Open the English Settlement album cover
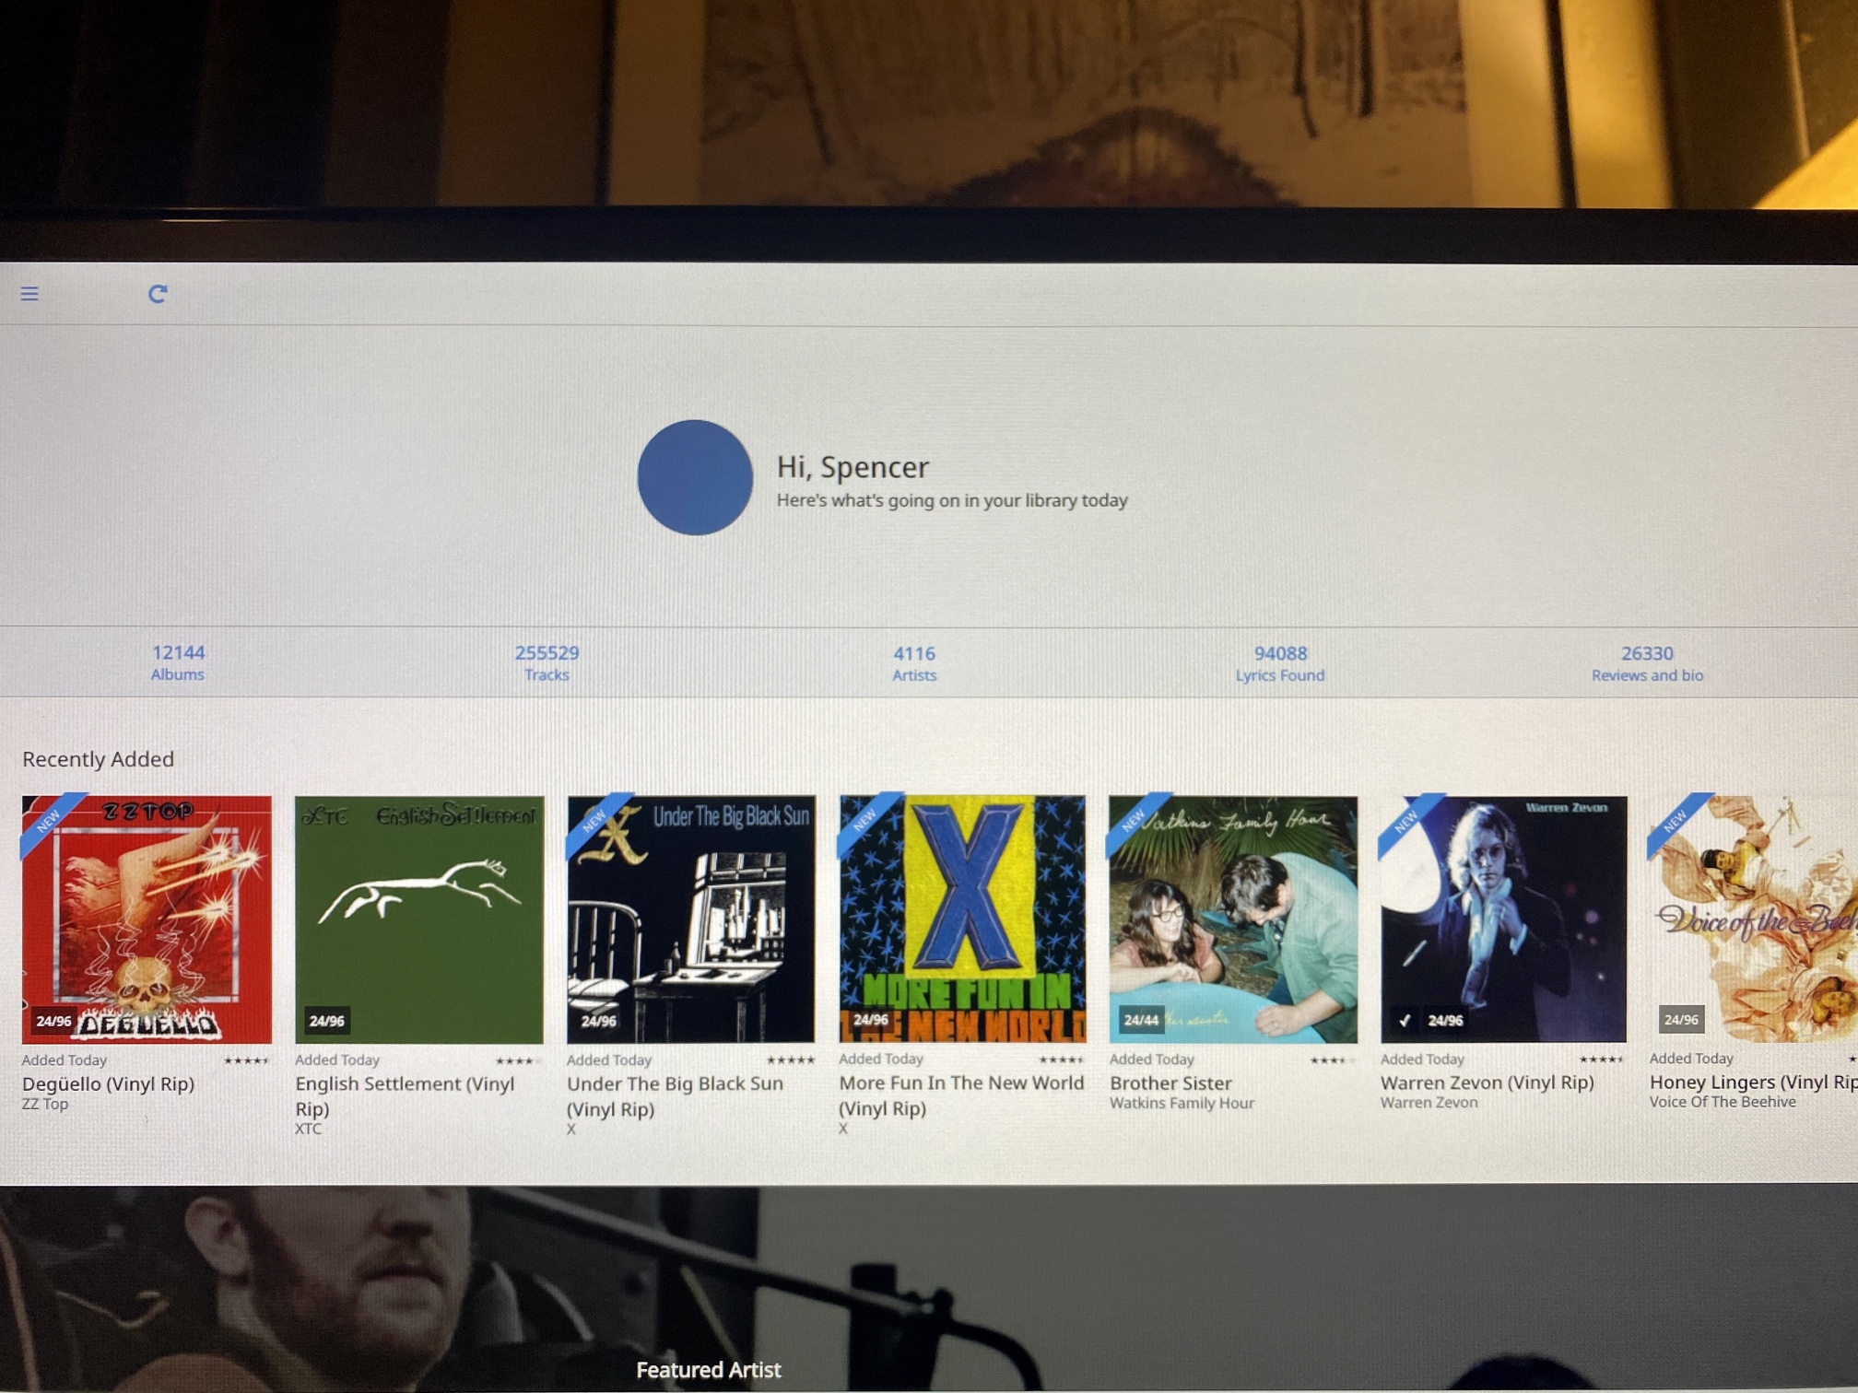Screen dimensions: 1858x1393 (419, 919)
